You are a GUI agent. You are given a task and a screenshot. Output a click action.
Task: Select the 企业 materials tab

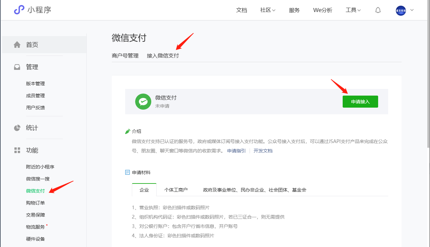(144, 190)
